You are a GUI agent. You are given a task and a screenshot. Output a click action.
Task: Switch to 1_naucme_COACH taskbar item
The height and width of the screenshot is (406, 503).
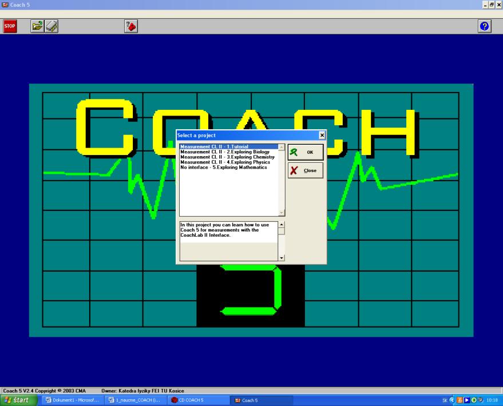click(x=135, y=400)
